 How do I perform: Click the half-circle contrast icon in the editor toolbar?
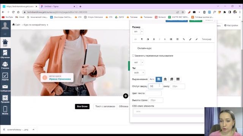[148, 39]
